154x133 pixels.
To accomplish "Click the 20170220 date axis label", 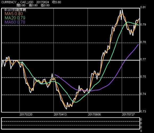I will [x=26, y=114].
